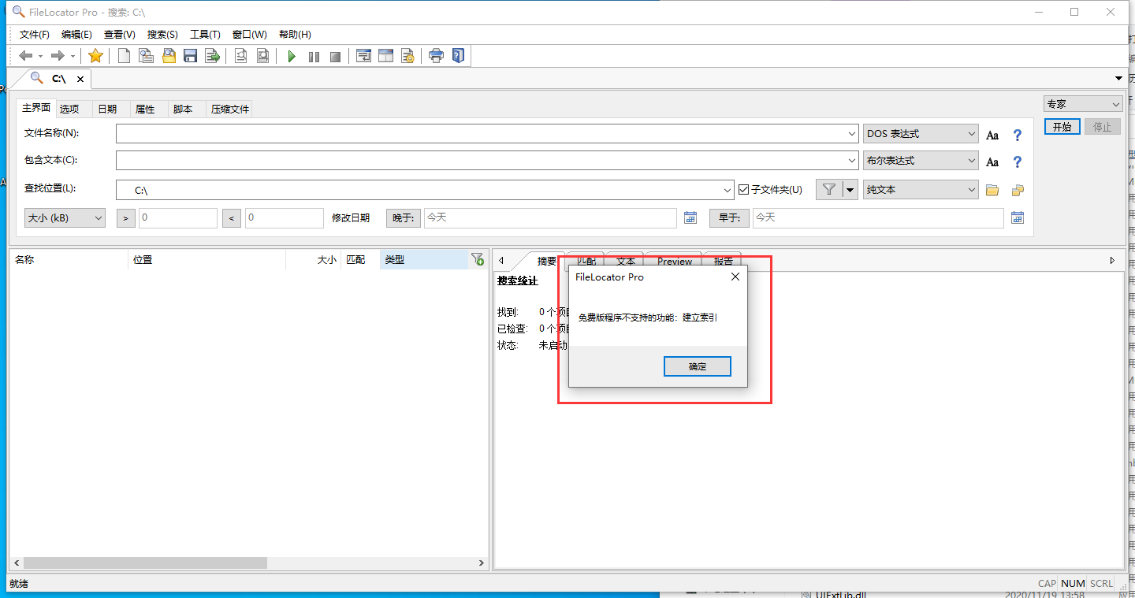Click the 早于: button
The height and width of the screenshot is (598, 1135).
point(729,218)
